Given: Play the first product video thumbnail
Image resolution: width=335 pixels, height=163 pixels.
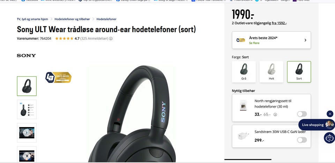Looking at the screenshot, I should coord(27,133).
